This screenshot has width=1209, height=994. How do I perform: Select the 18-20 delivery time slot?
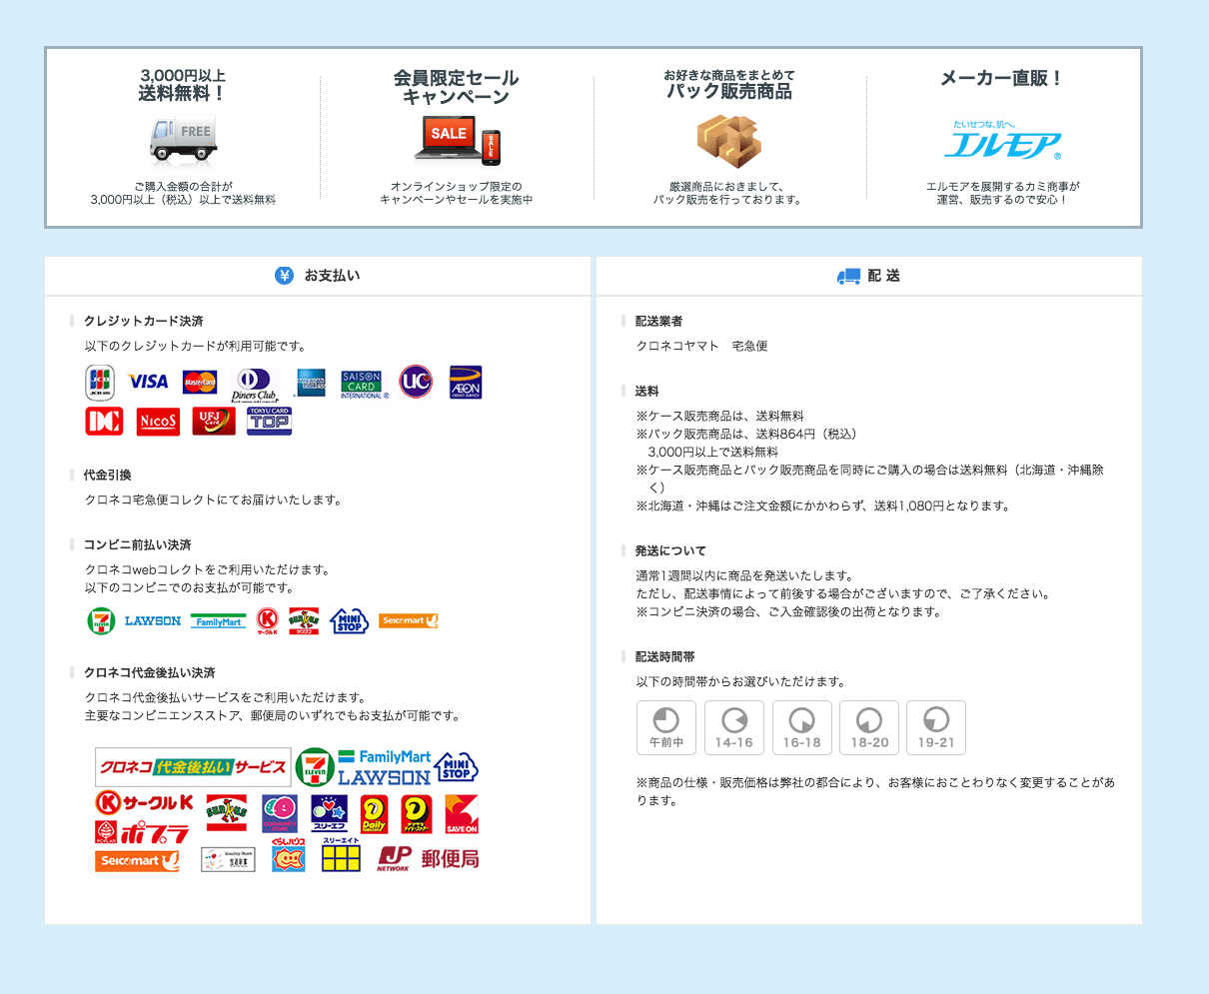tap(868, 727)
